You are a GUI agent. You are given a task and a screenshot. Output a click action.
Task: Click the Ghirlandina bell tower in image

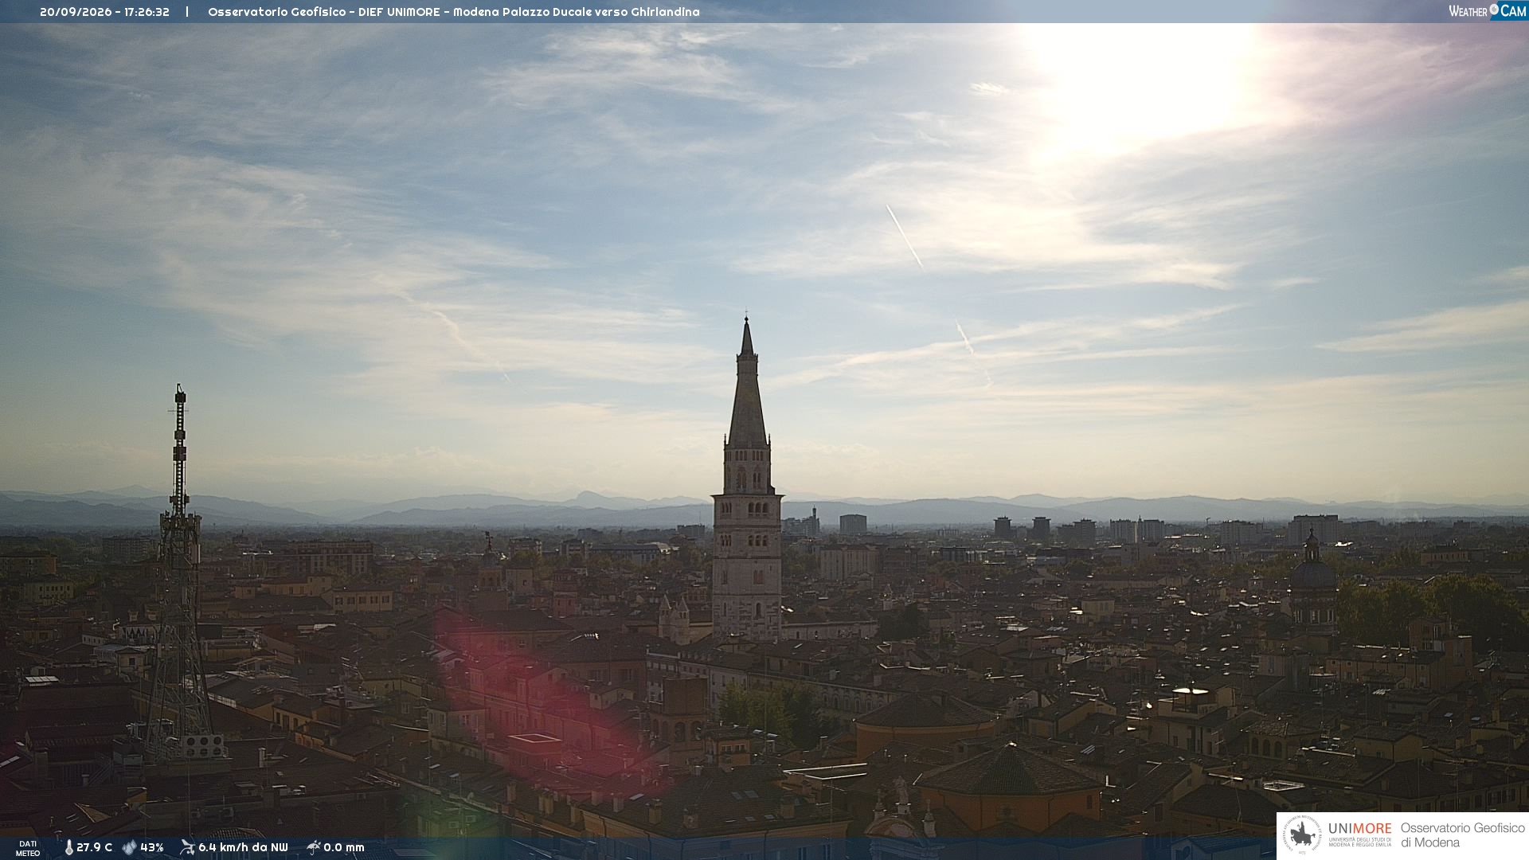(747, 478)
